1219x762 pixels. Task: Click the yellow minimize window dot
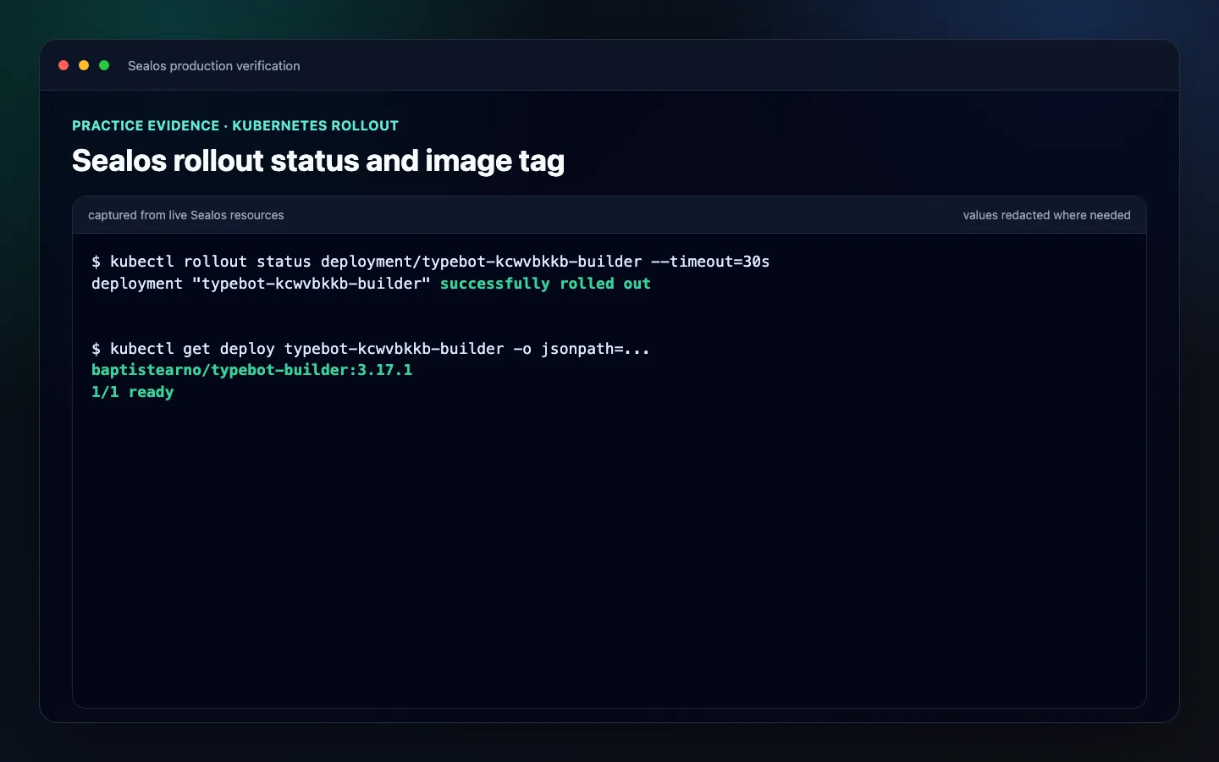84,65
